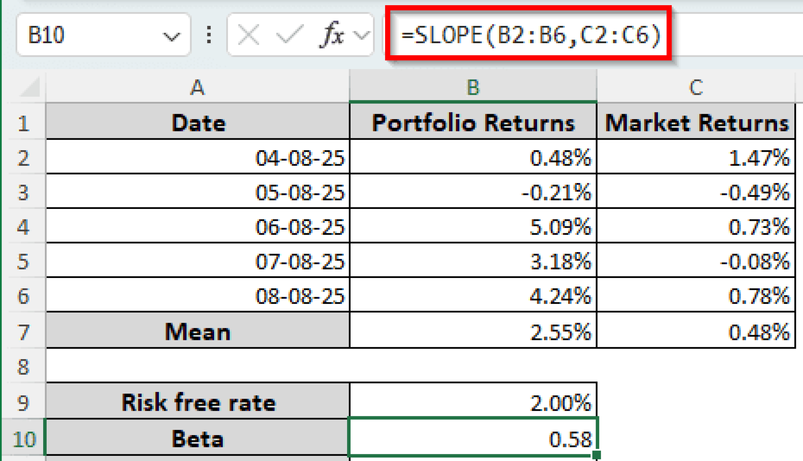Select row header 10

pos(24,439)
